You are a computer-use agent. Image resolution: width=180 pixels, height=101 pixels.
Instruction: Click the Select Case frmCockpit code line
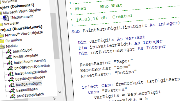(x=131, y=83)
